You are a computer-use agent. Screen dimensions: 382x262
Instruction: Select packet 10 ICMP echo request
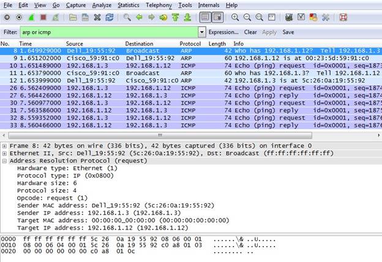click(x=191, y=65)
